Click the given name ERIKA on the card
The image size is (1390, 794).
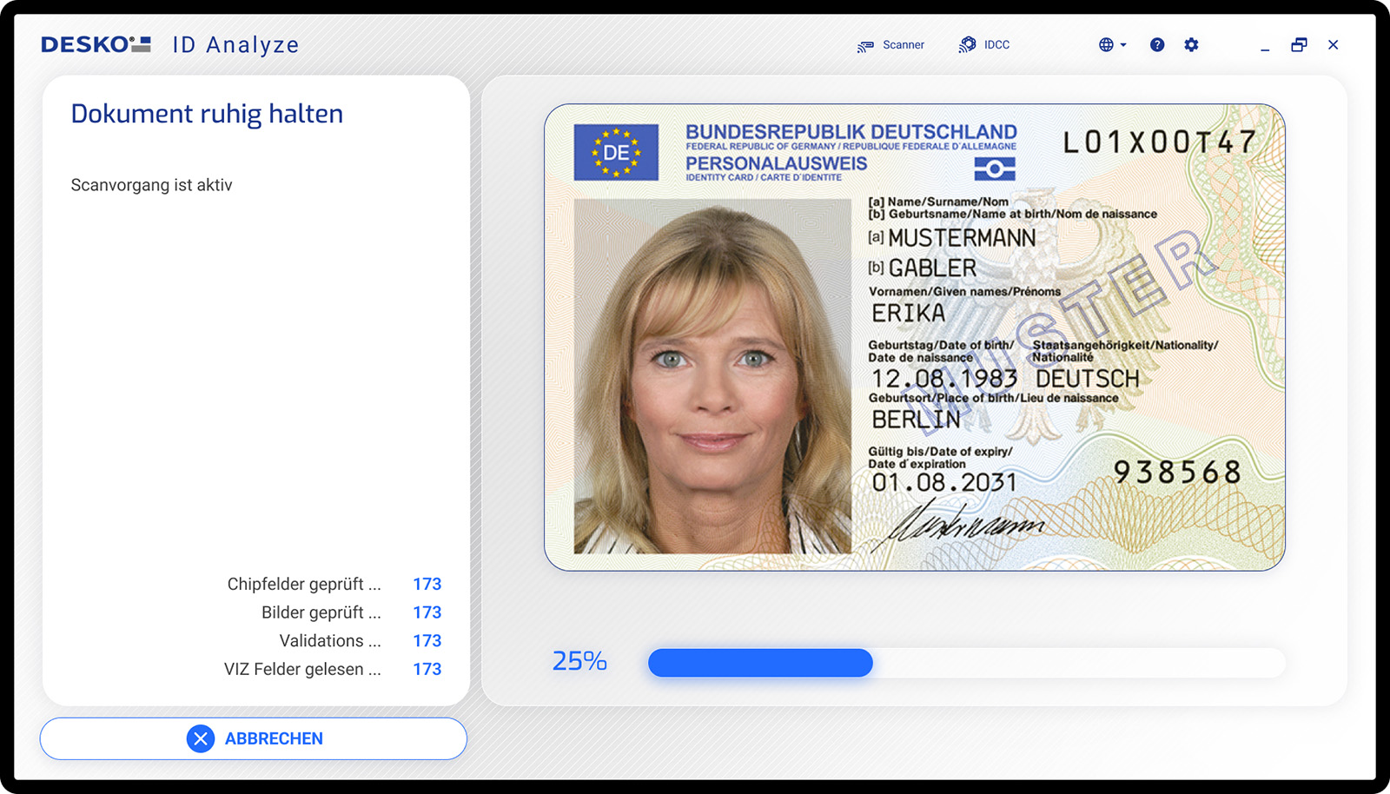[909, 313]
